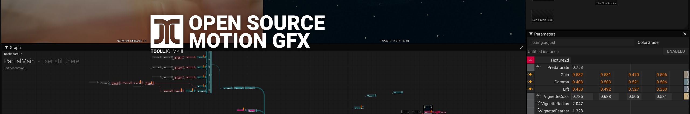The image size is (690, 114).
Task: Click the Lift keyframe diamond icon
Action: [530, 89]
